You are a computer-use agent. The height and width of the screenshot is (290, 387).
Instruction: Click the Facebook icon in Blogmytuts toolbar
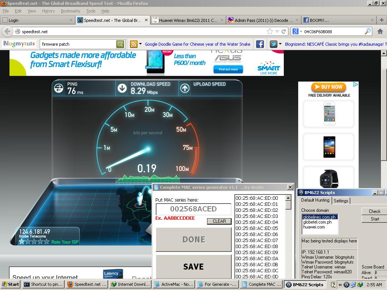[x=260, y=44]
